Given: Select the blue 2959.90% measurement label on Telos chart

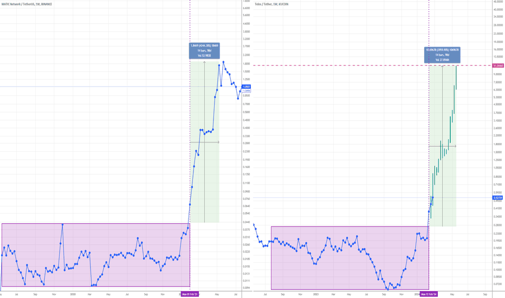Looking at the screenshot, I should 442,55.
